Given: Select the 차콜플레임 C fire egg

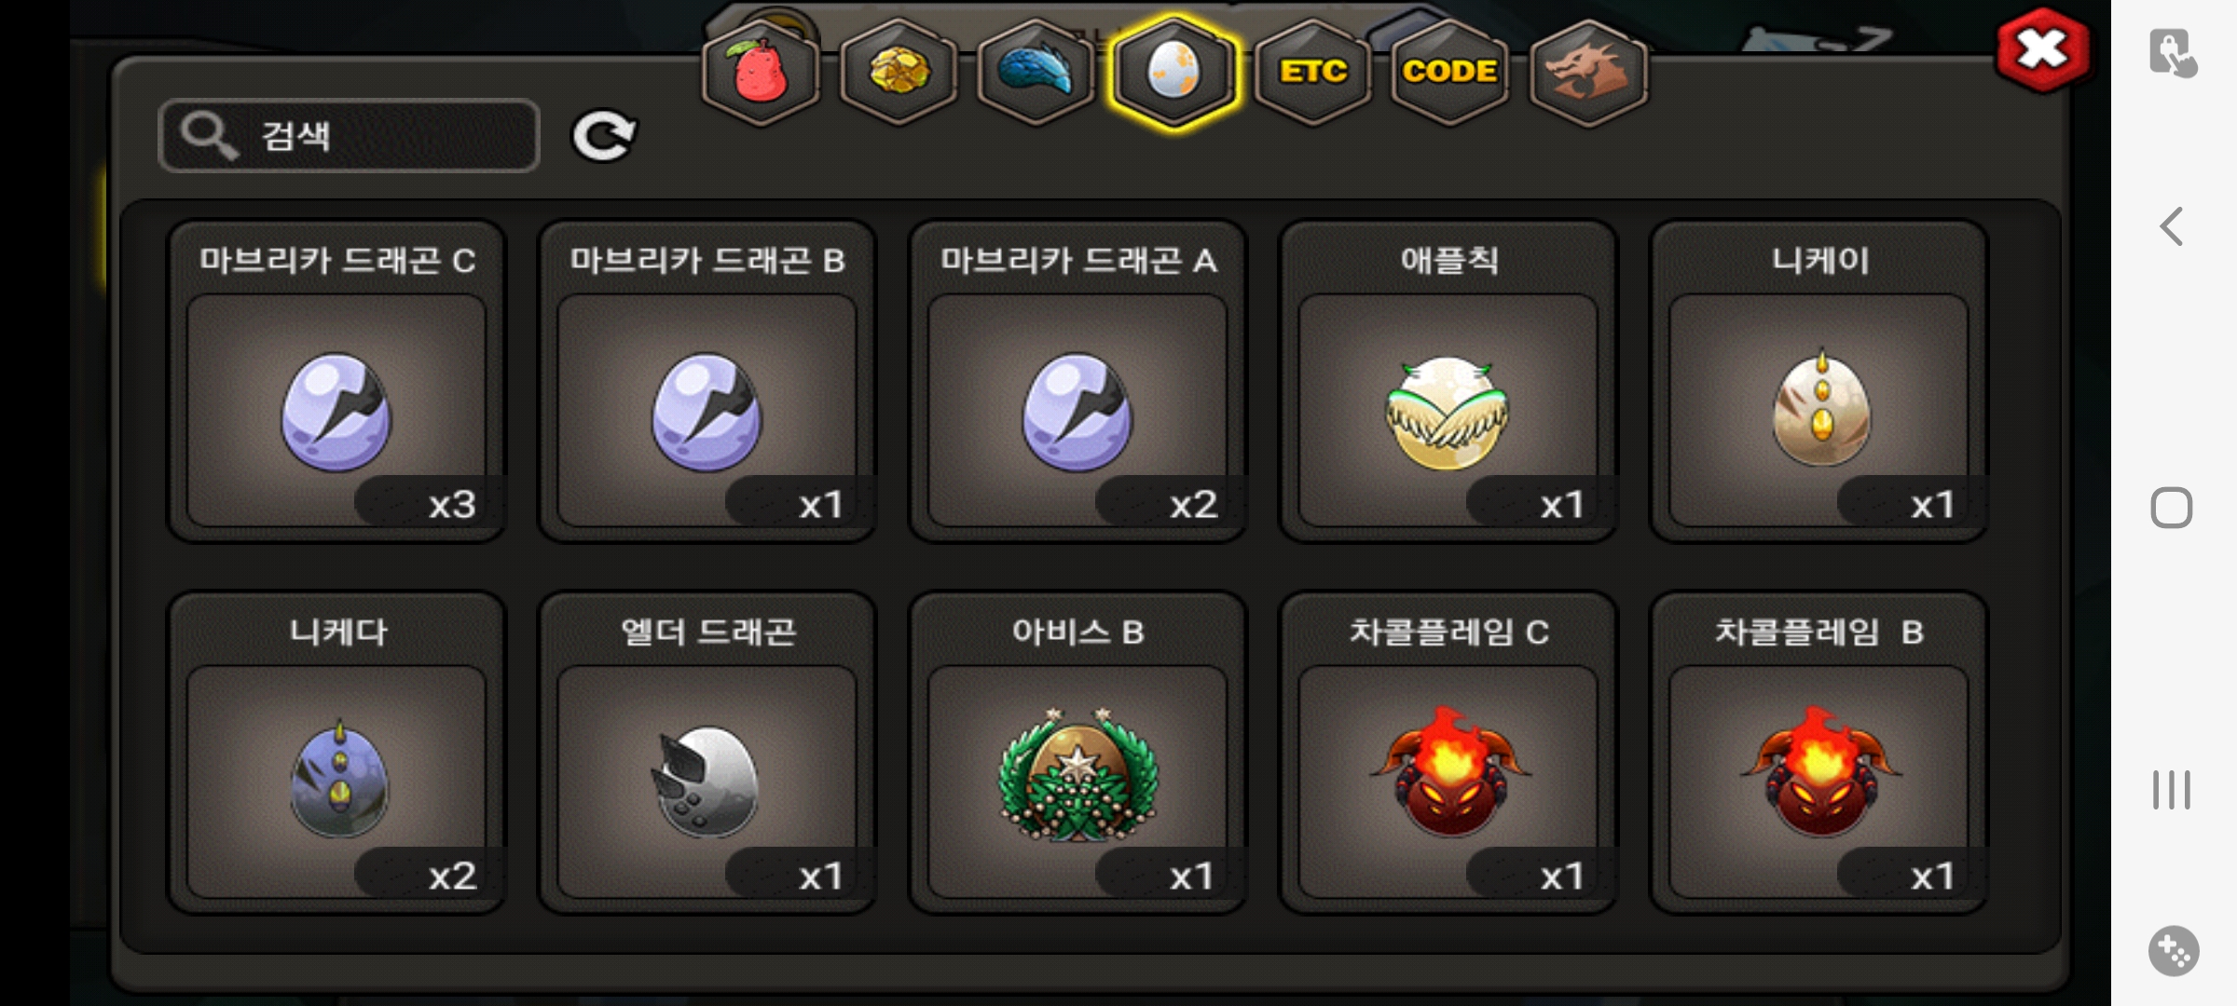Looking at the screenshot, I should (1448, 753).
